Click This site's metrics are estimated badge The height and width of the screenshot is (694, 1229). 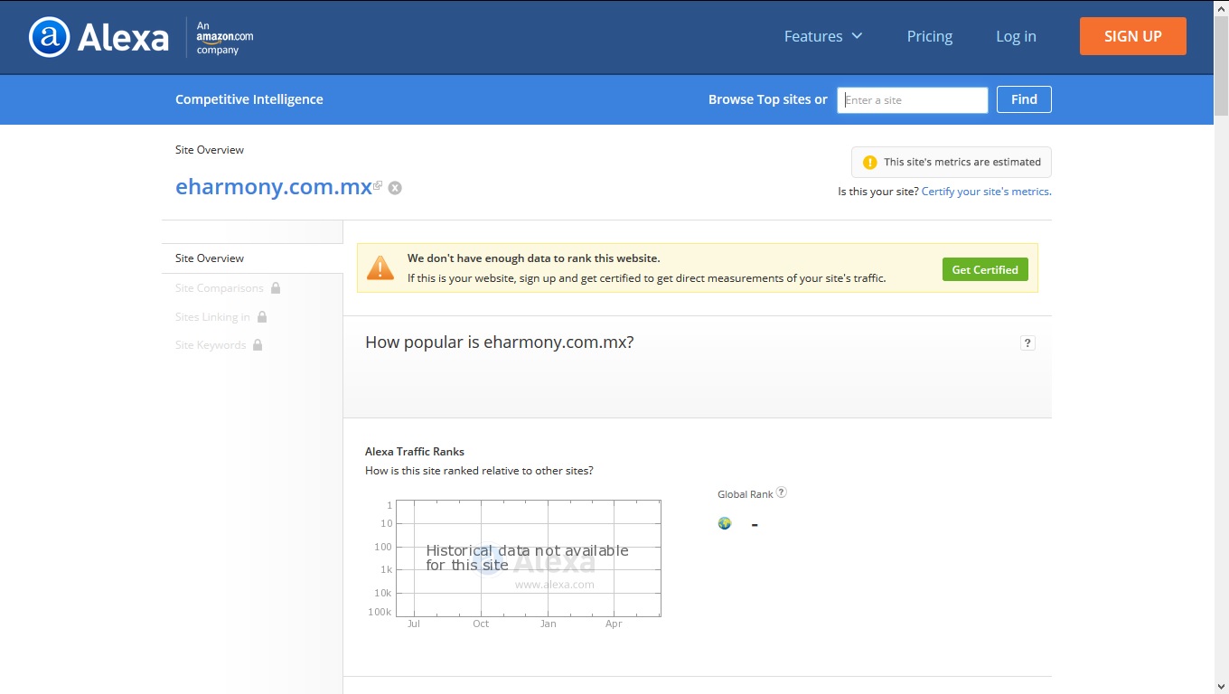click(x=952, y=162)
